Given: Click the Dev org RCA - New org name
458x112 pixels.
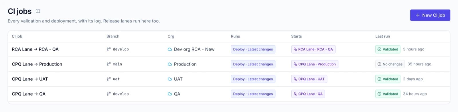Looking at the screenshot, I should coord(194,49).
